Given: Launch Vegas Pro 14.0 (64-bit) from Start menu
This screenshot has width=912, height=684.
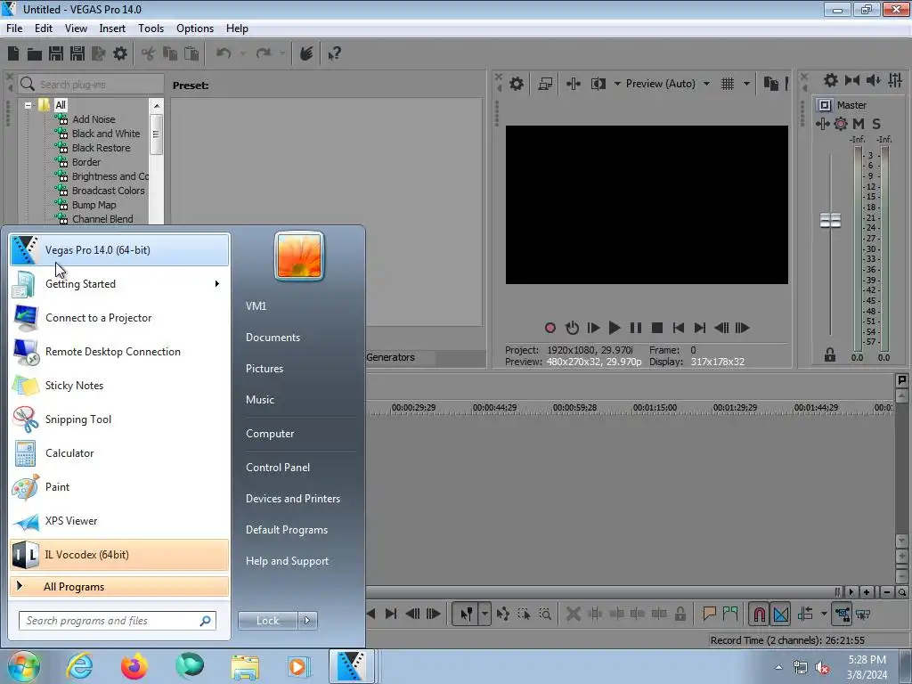Looking at the screenshot, I should click(119, 250).
